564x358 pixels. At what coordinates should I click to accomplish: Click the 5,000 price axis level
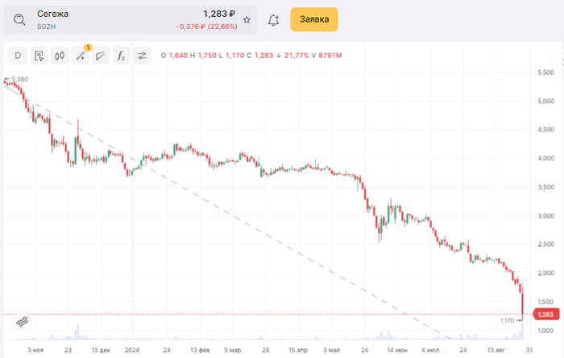545,102
